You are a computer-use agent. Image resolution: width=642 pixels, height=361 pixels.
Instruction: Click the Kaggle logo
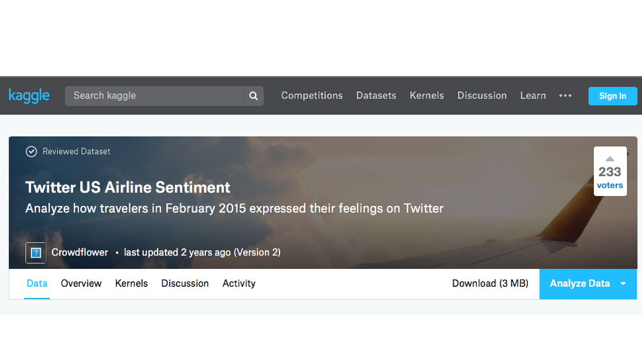[x=29, y=96]
